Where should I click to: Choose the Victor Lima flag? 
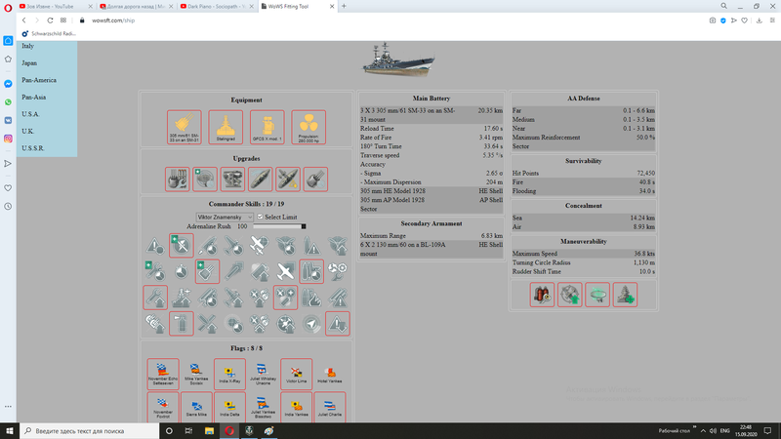[x=297, y=373]
